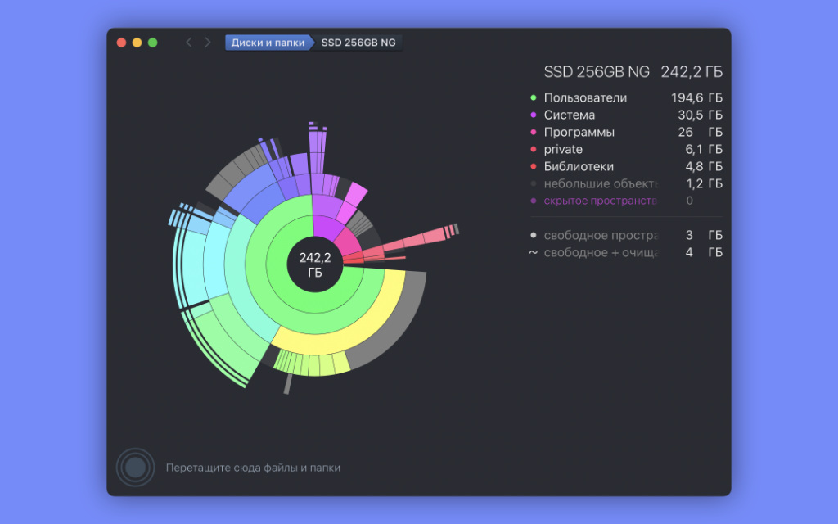Click the back navigation arrow
The image size is (838, 524).
[x=189, y=43]
